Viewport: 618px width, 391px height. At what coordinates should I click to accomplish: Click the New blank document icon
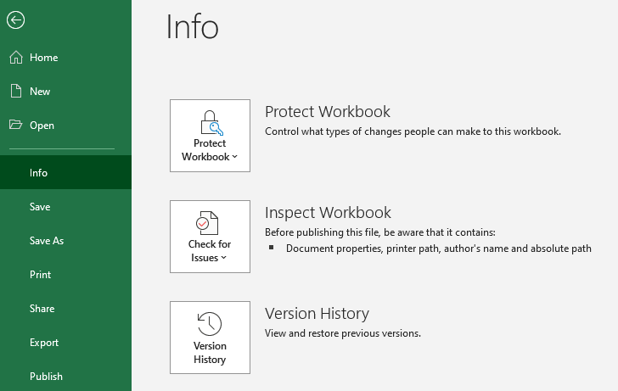pyautogui.click(x=16, y=91)
